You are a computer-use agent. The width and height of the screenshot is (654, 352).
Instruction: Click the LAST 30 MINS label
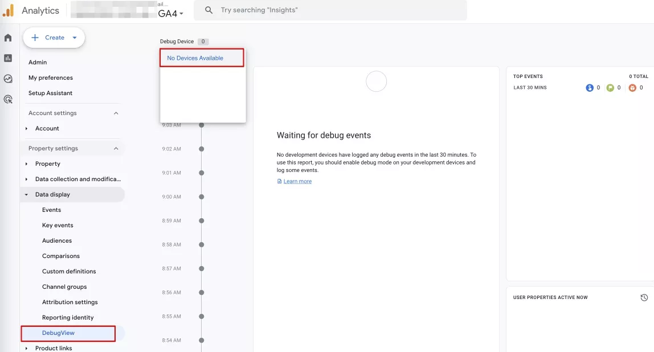[530, 88]
